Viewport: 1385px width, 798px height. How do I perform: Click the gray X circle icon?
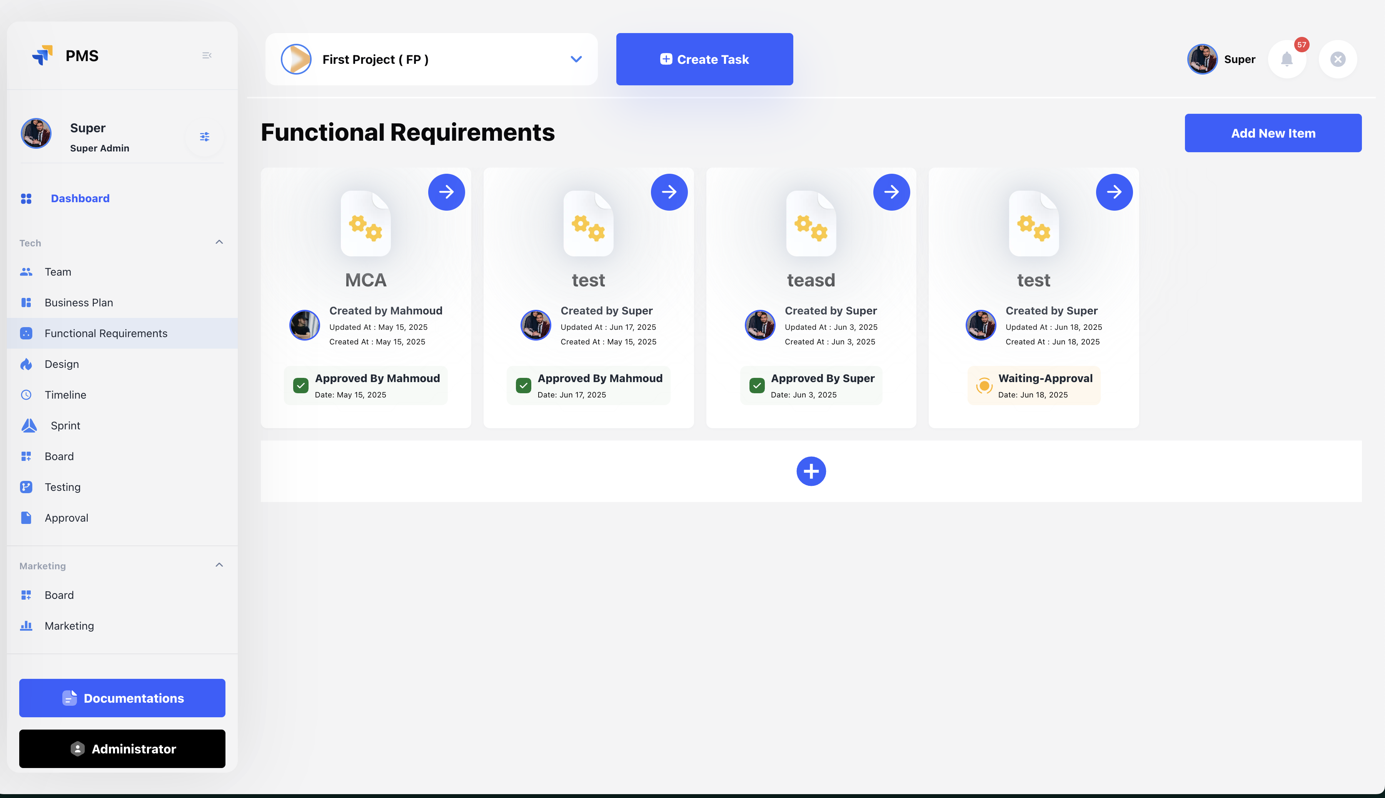[1338, 59]
